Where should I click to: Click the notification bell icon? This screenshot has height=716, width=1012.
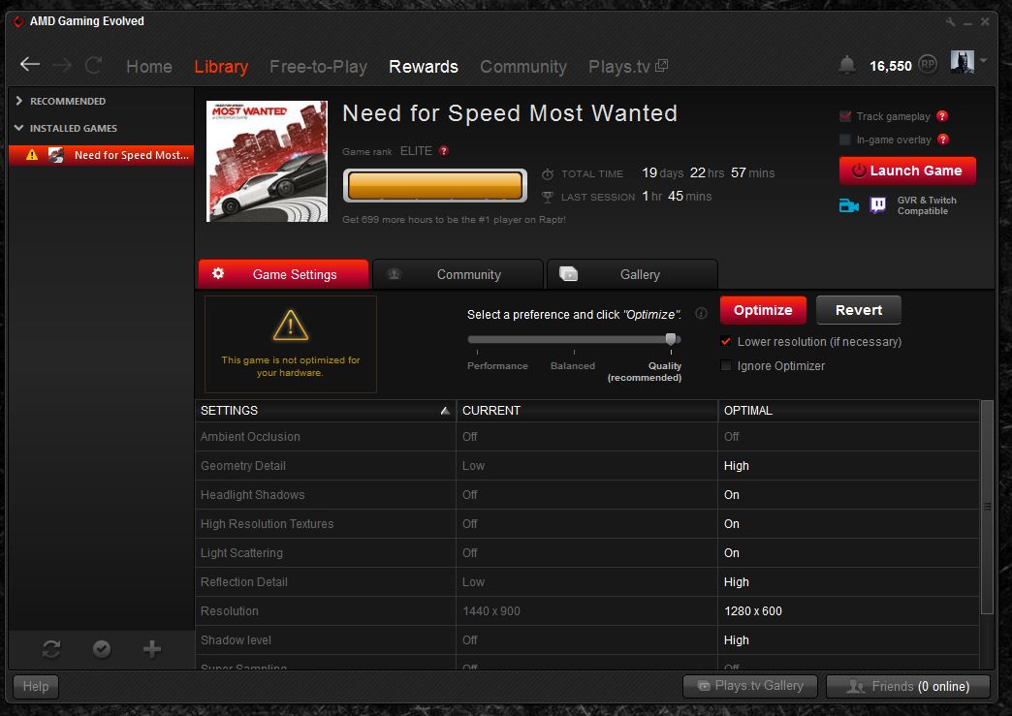pyautogui.click(x=847, y=65)
